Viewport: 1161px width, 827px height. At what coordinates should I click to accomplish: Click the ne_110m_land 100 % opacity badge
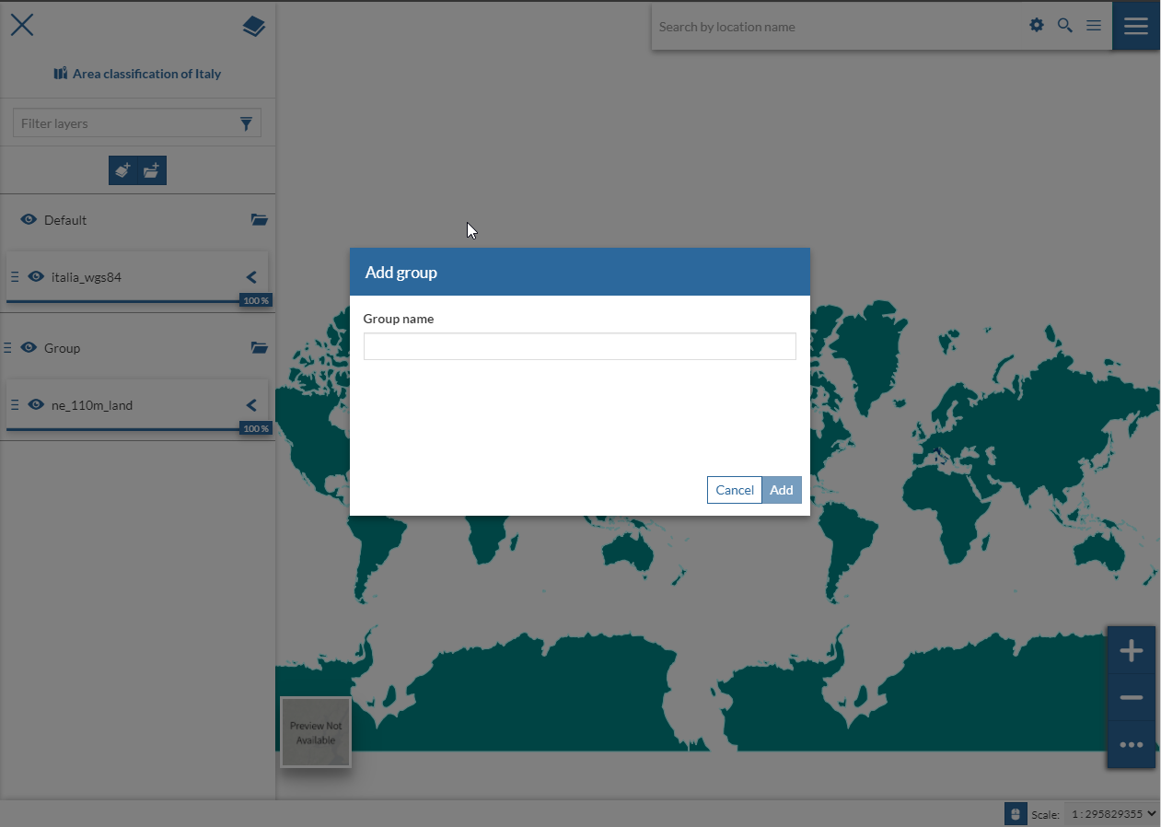tap(256, 429)
